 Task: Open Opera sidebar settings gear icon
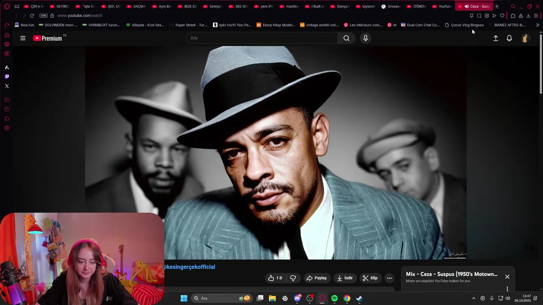tap(7, 128)
